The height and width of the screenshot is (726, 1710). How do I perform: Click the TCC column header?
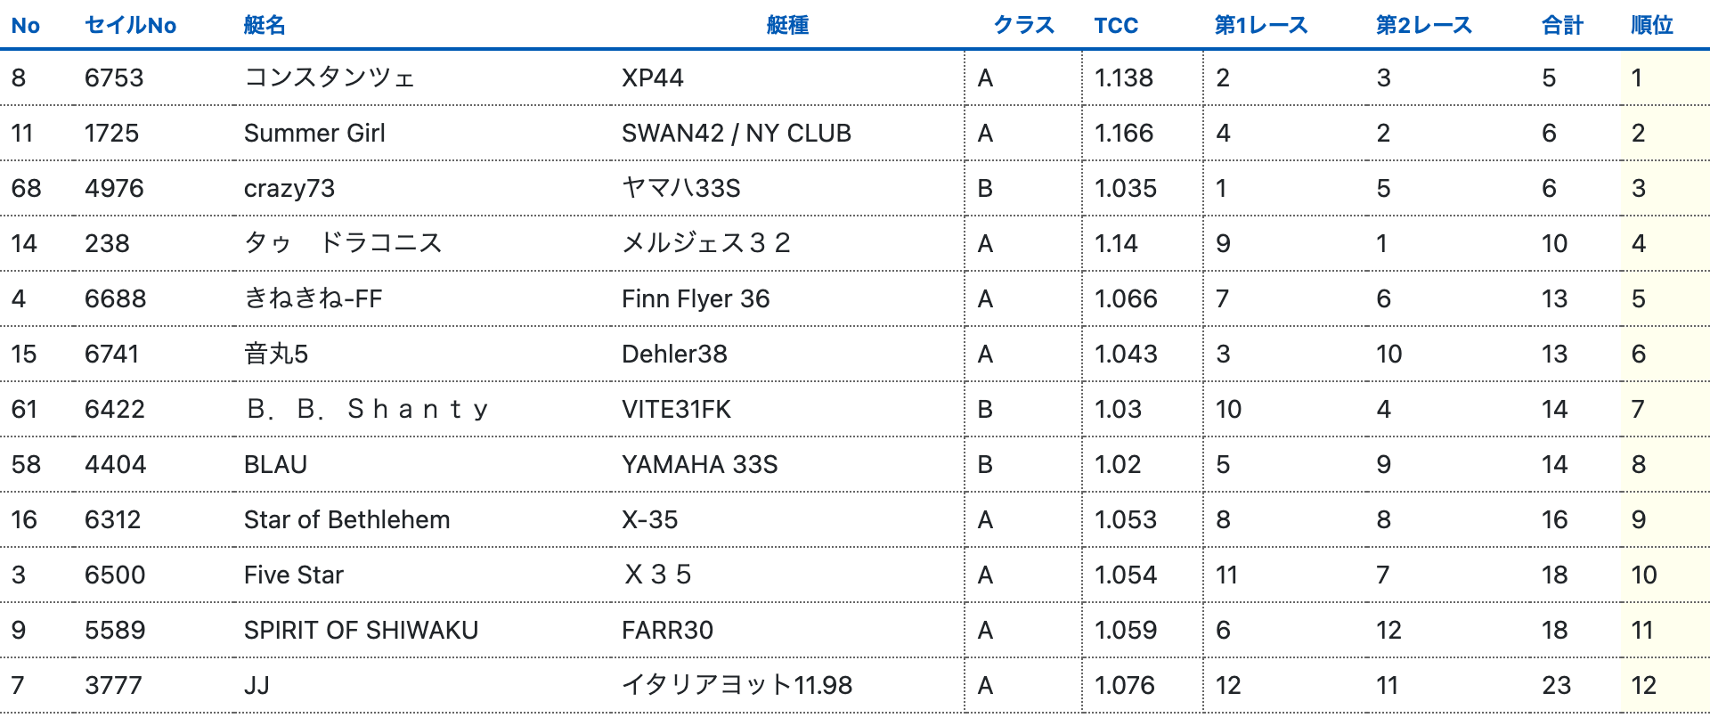point(1116,25)
